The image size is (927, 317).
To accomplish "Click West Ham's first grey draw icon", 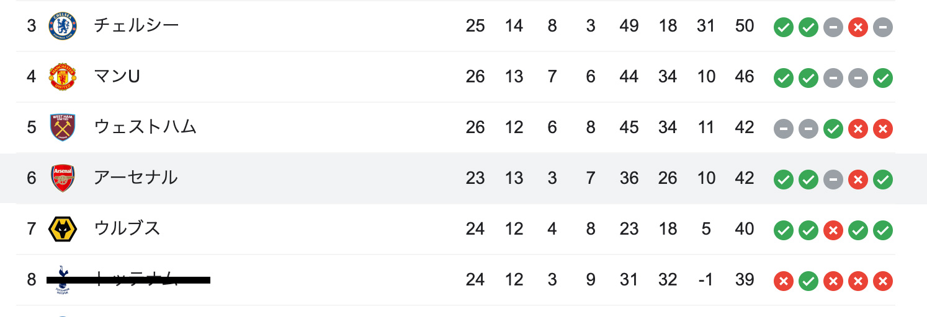I will (x=784, y=129).
